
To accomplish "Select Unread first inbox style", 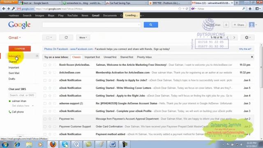I will point(110,57).
